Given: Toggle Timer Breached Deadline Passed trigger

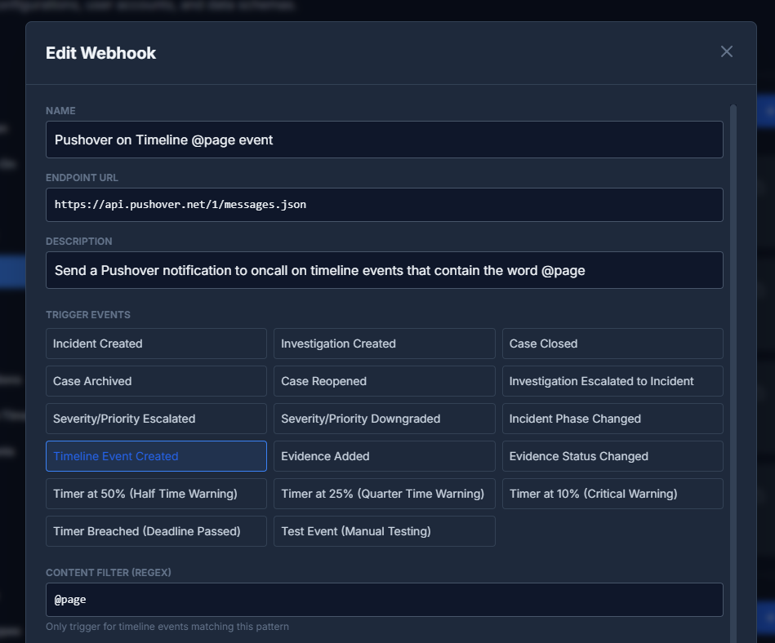Looking at the screenshot, I should click(155, 531).
